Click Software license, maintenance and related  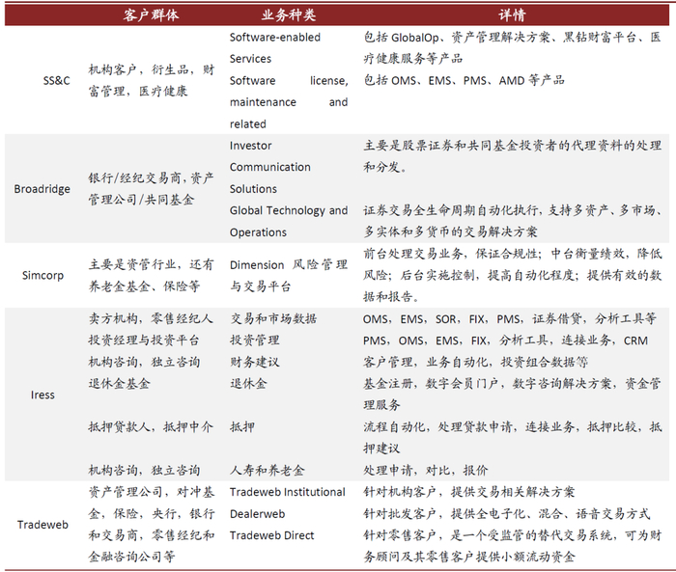tap(289, 102)
